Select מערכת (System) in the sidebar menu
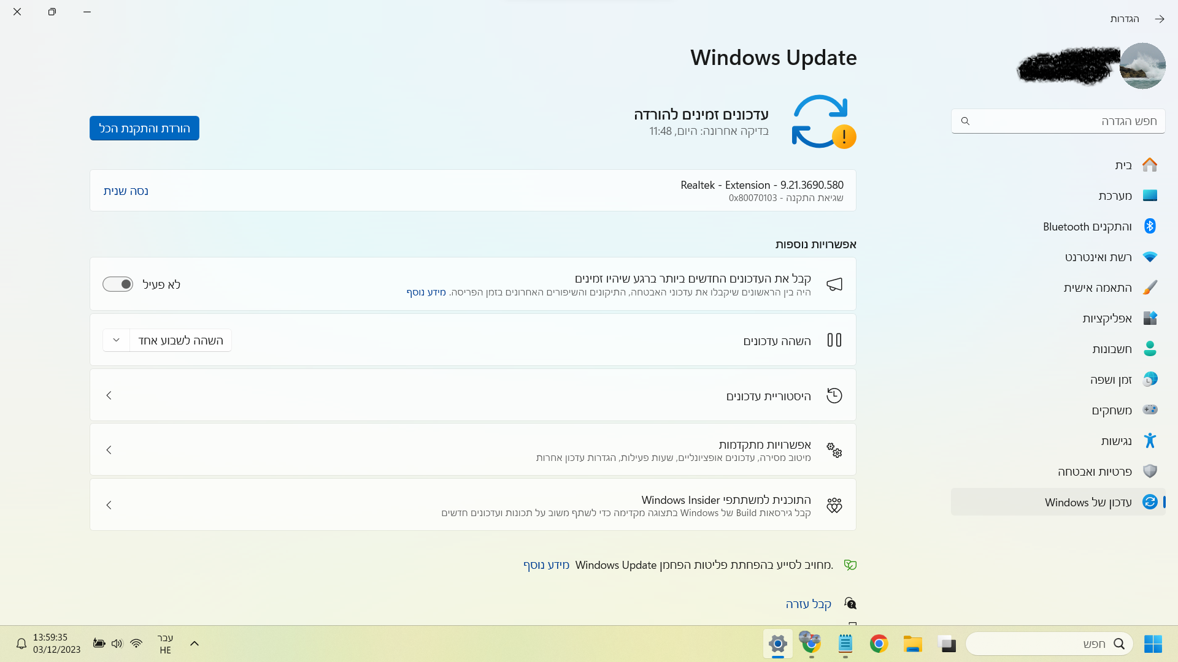Image resolution: width=1178 pixels, height=662 pixels. tap(1058, 196)
